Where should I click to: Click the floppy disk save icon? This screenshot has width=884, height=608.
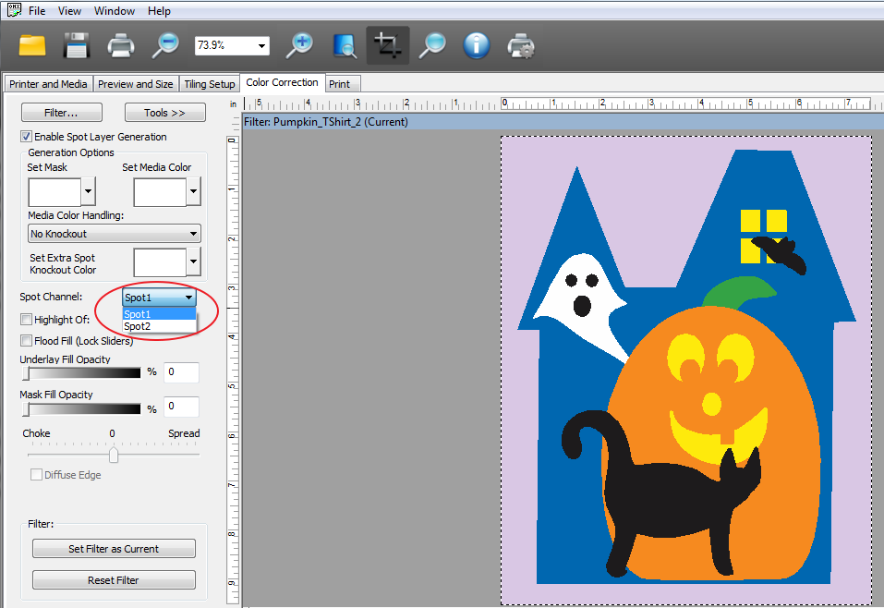(x=76, y=44)
